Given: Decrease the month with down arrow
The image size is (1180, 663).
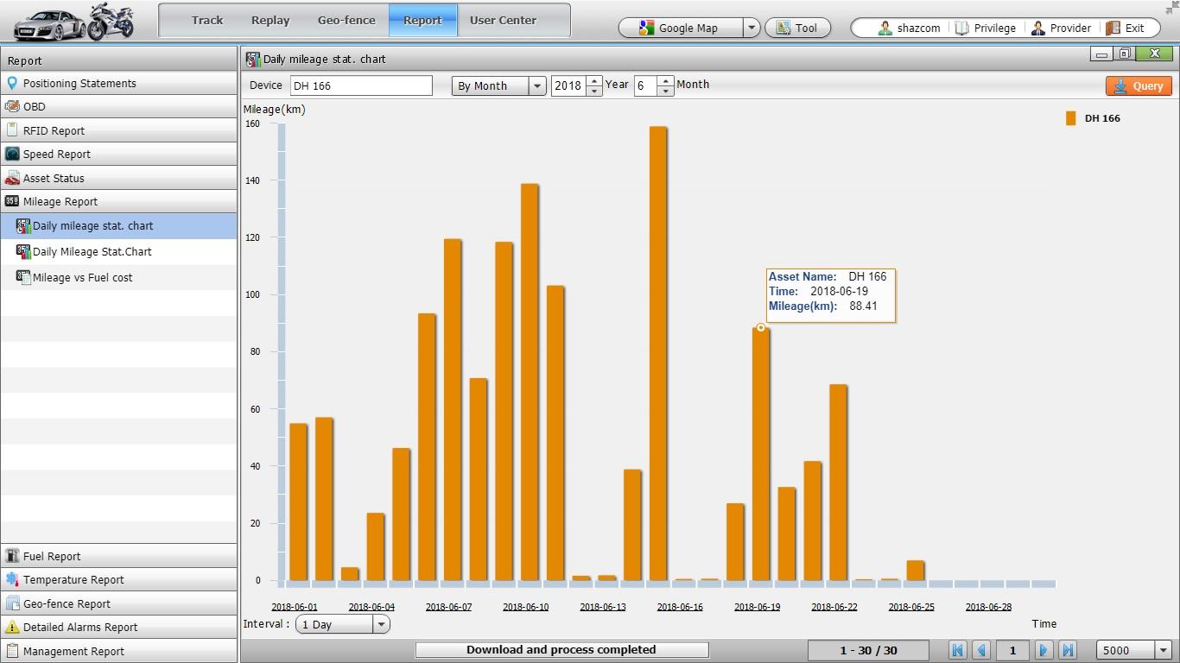Looking at the screenshot, I should pyautogui.click(x=665, y=91).
